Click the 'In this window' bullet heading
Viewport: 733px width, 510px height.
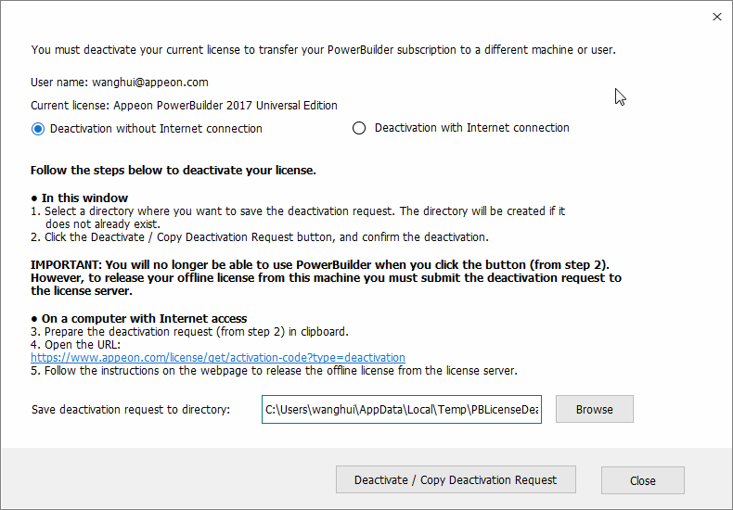tap(84, 198)
